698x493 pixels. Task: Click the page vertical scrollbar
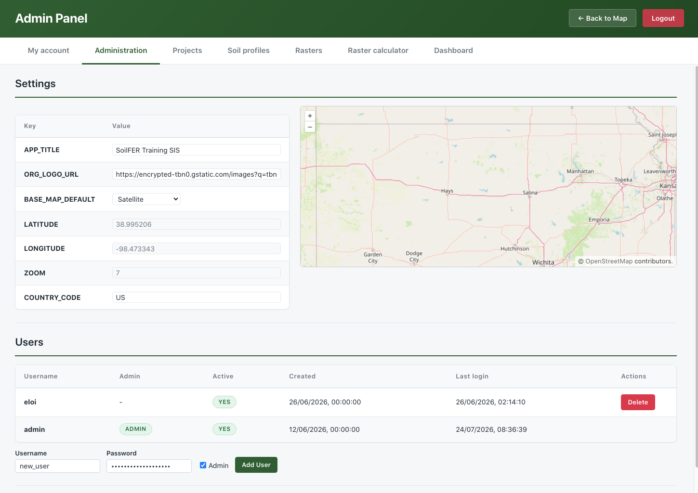tap(696, 267)
